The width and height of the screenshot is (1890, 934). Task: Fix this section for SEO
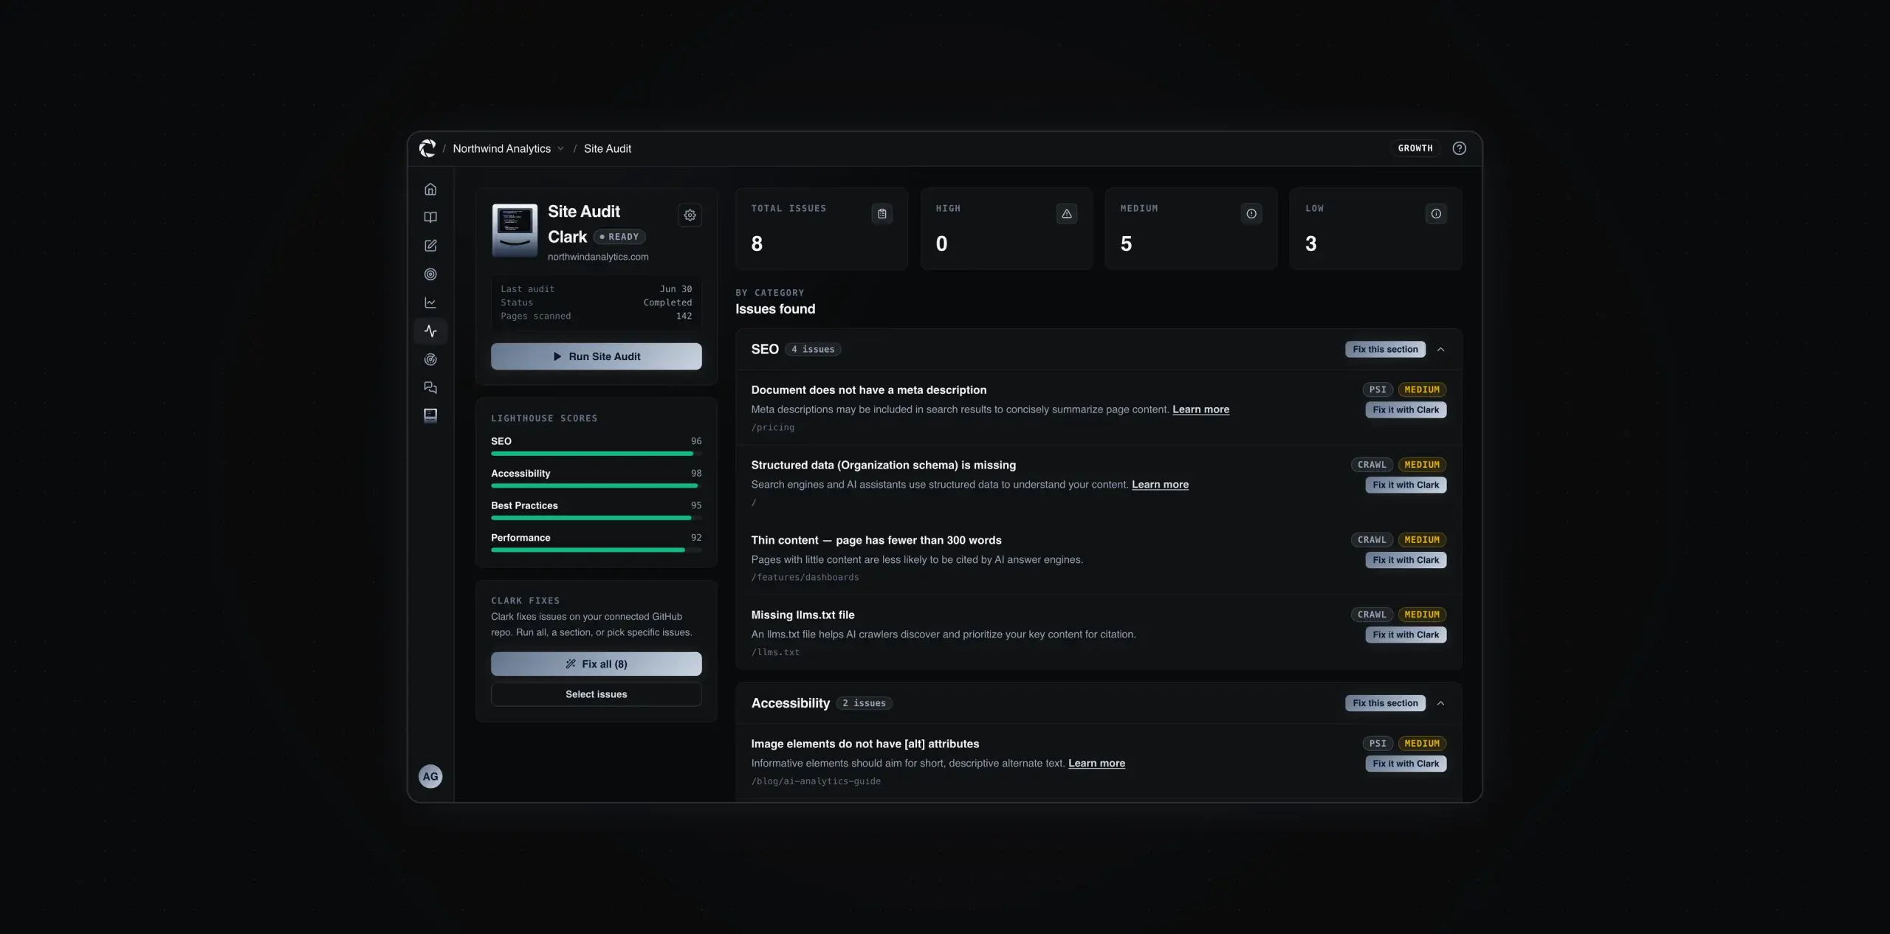pos(1385,350)
